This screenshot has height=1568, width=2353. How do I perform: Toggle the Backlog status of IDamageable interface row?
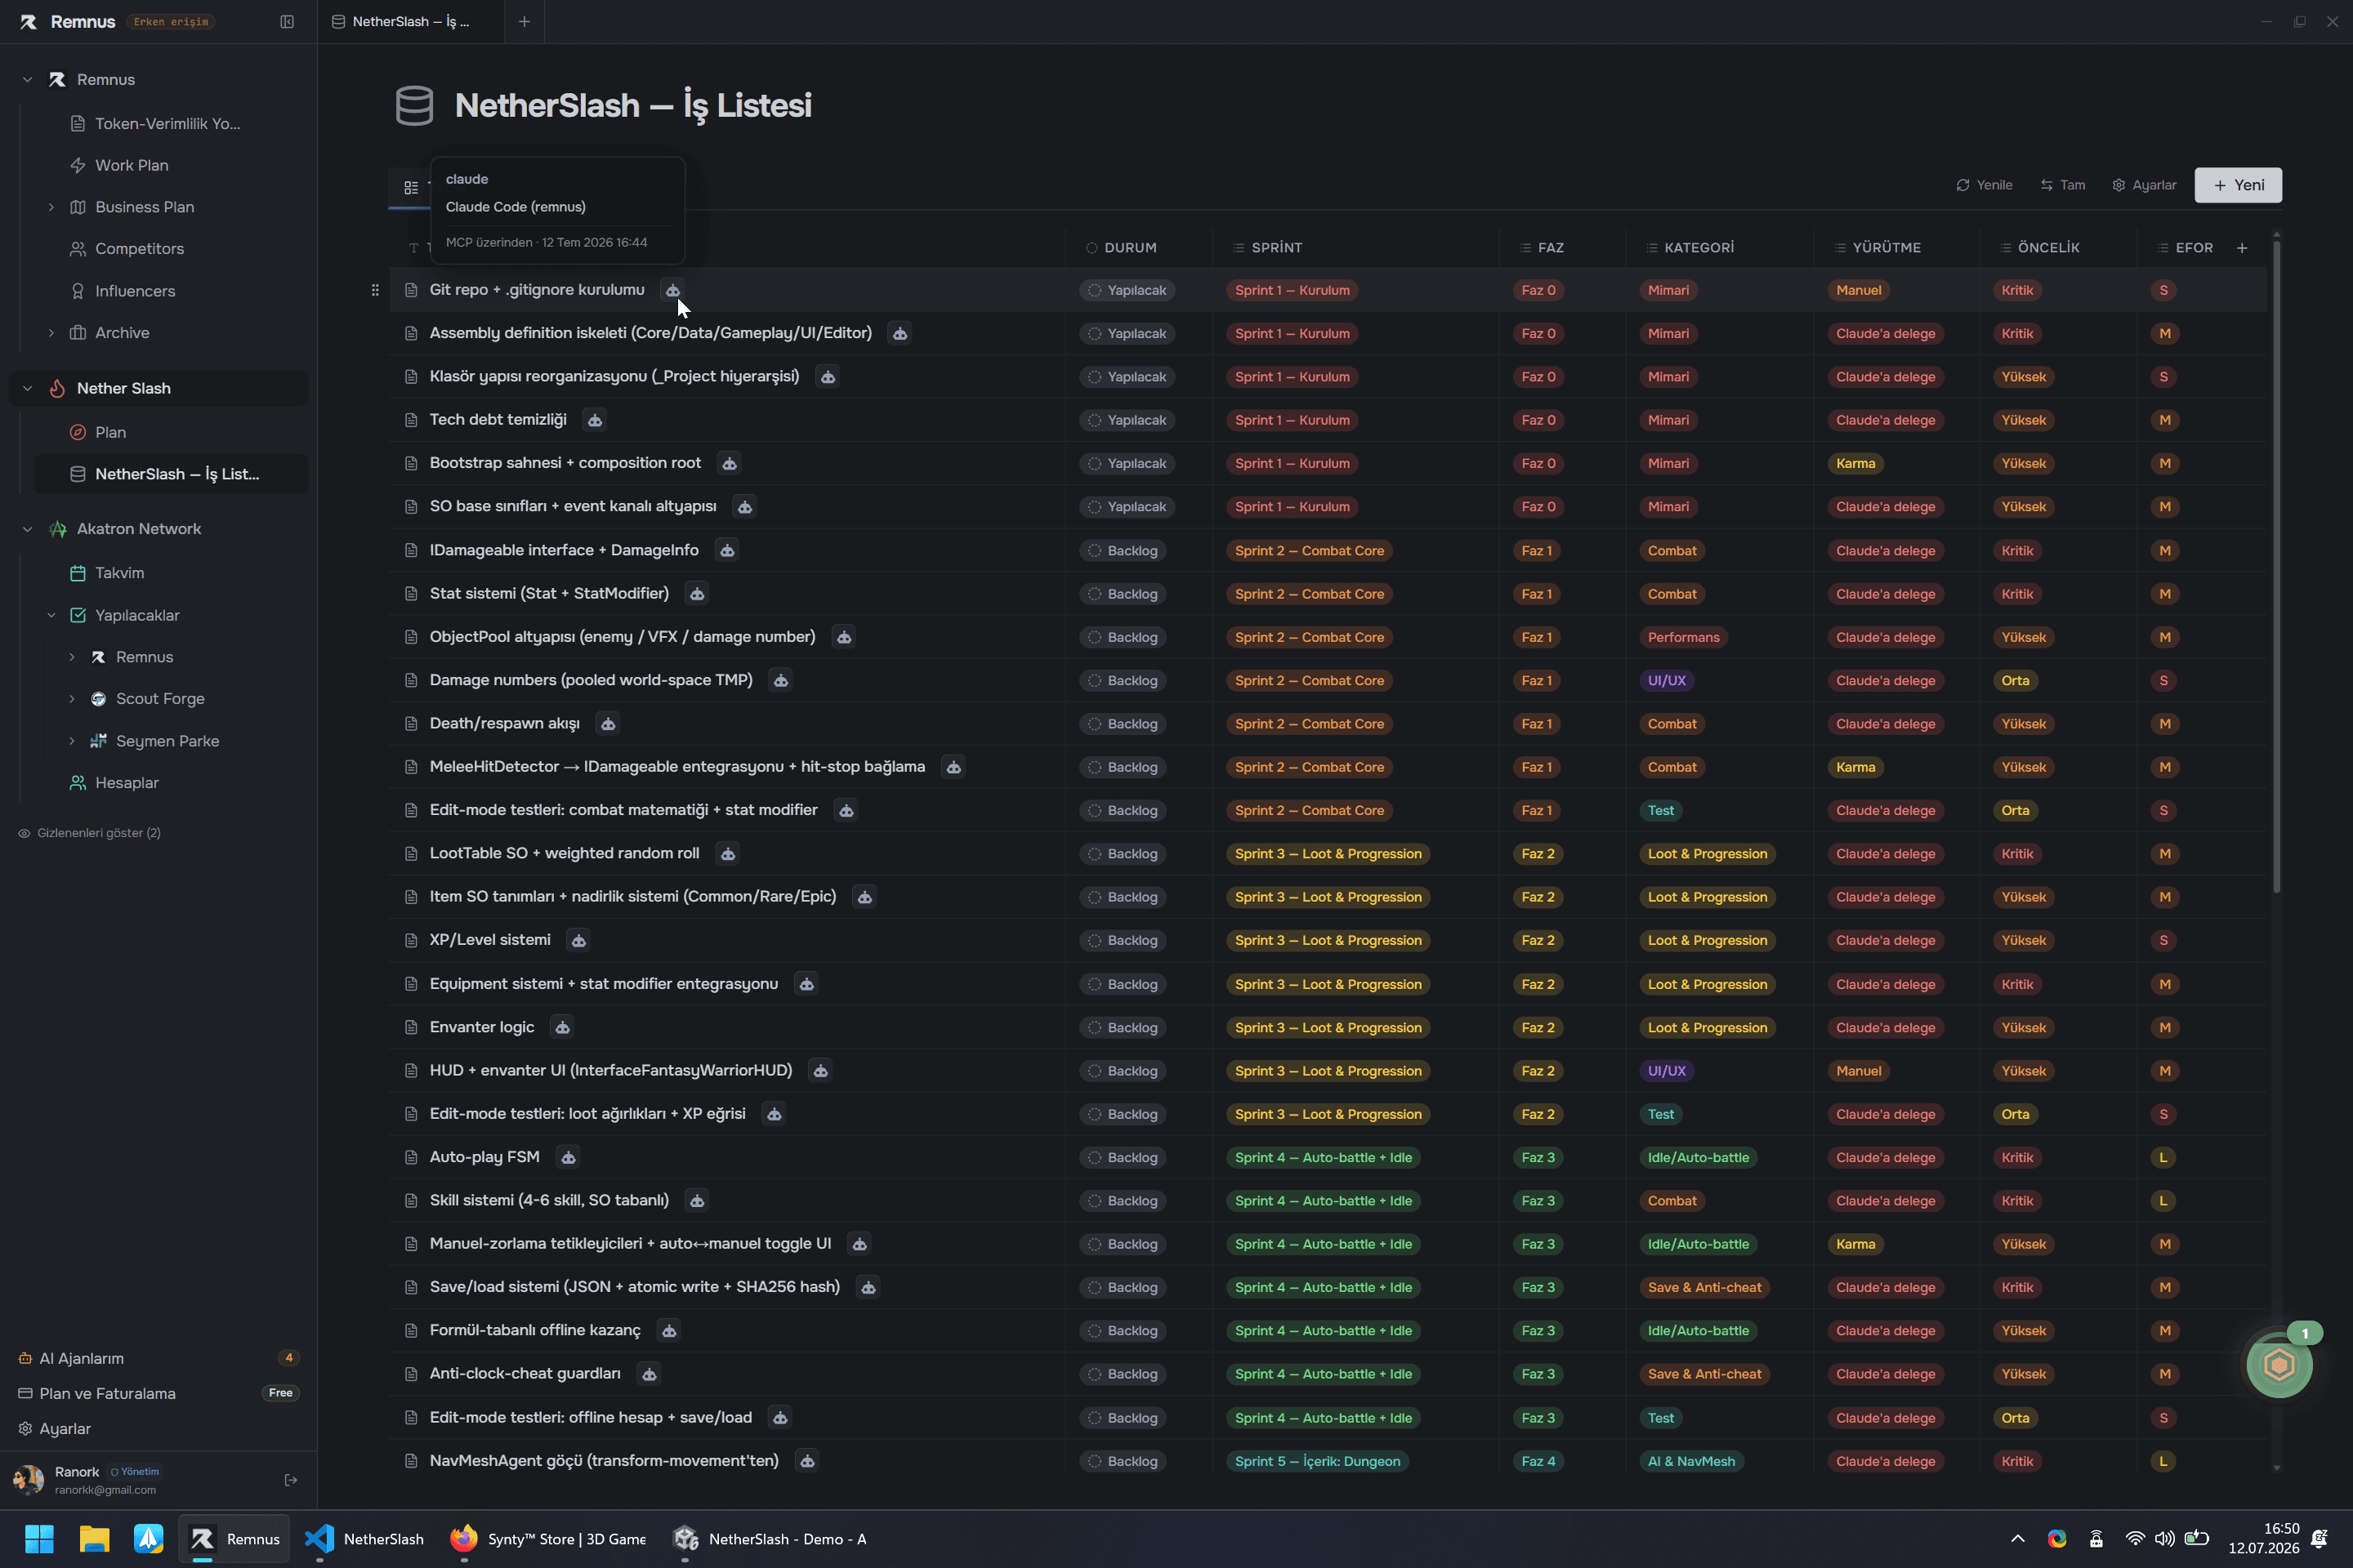1123,551
